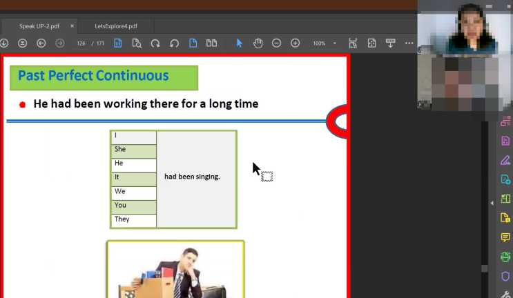The height and width of the screenshot is (298, 513).
Task: Click the 'Past Perfect Continuous' heading
Action: pos(93,76)
